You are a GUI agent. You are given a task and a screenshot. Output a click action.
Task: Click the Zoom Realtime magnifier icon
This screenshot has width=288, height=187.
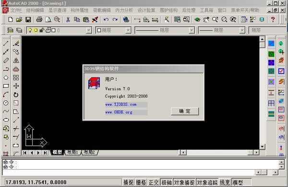215,20
